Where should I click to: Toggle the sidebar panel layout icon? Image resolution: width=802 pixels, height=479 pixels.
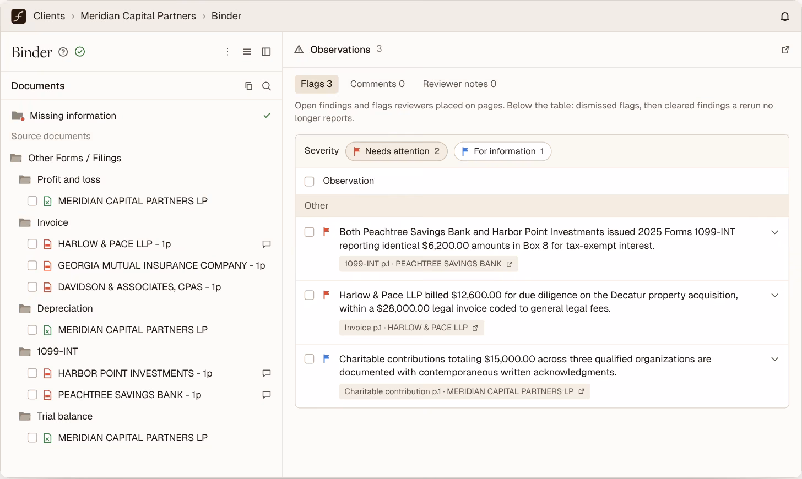point(266,52)
